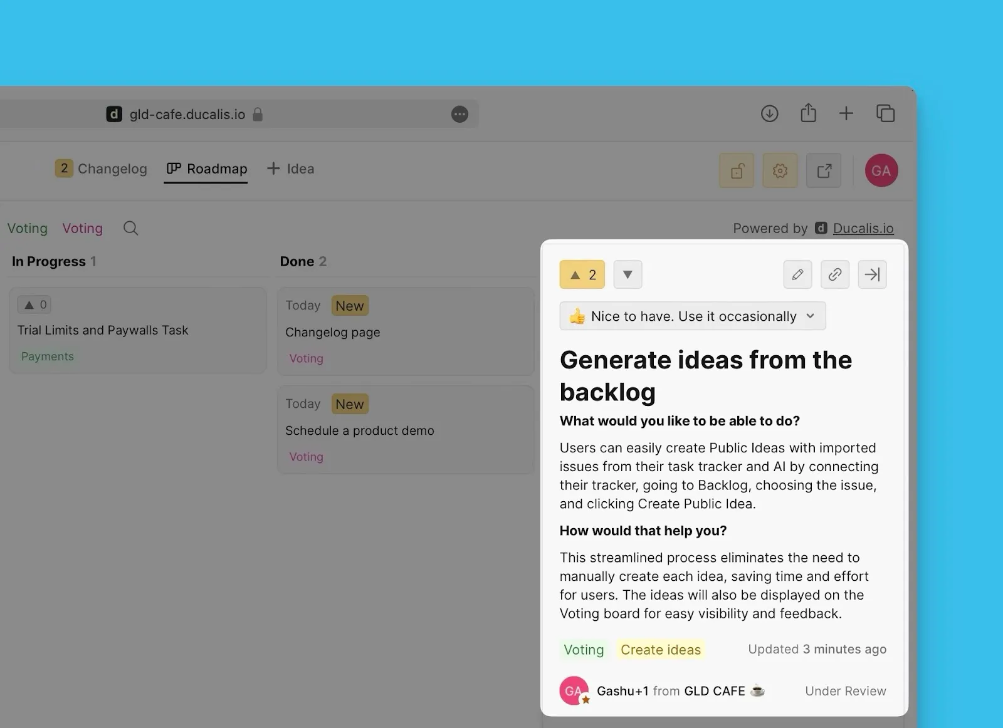The height and width of the screenshot is (728, 1003).
Task: Expand the 'Nice to have' importance dropdown
Action: [692, 316]
